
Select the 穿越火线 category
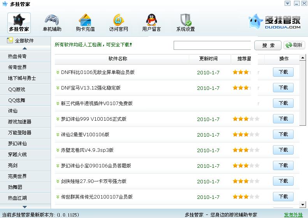pyautogui.click(x=25, y=155)
